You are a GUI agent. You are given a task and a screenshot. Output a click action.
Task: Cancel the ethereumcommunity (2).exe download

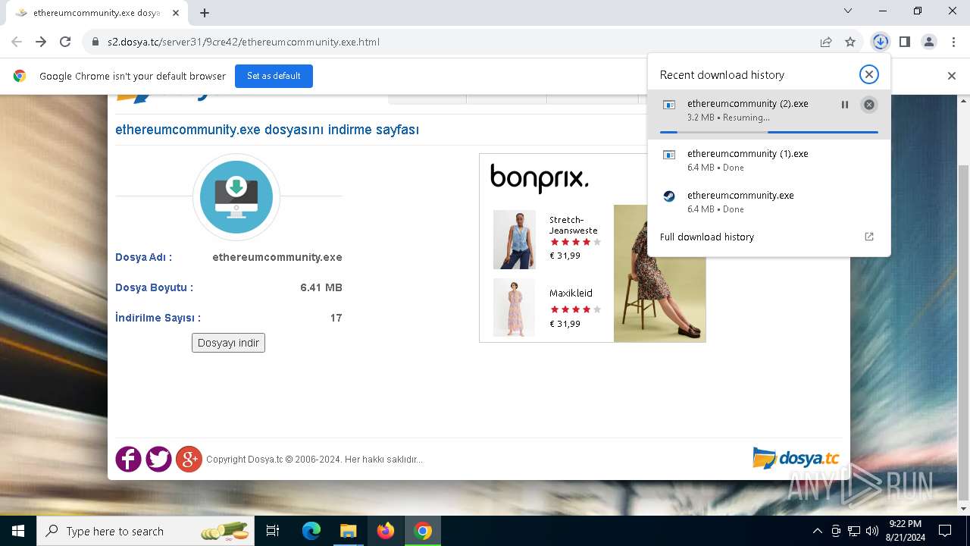(869, 105)
